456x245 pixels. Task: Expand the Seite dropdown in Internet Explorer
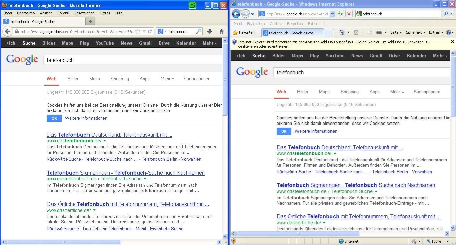pos(396,32)
